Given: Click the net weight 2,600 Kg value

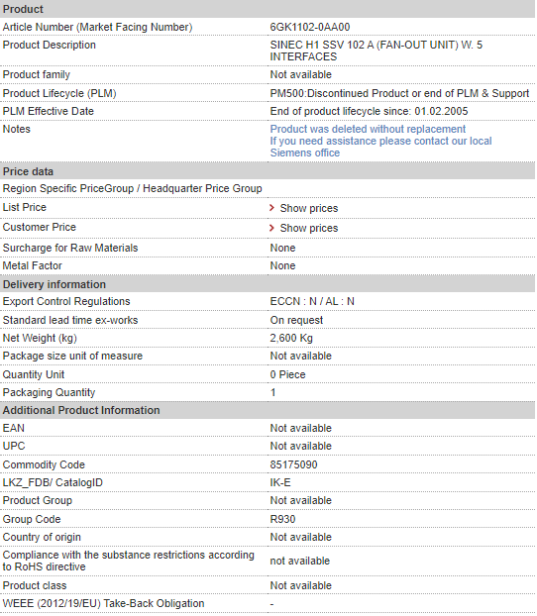Looking at the screenshot, I should click(291, 339).
